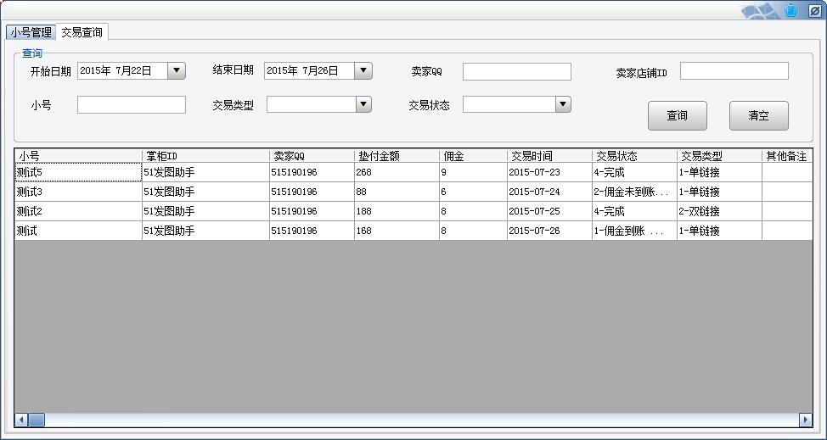Select the 测试5 row cell
The height and width of the screenshot is (440, 827).
pyautogui.click(x=78, y=172)
